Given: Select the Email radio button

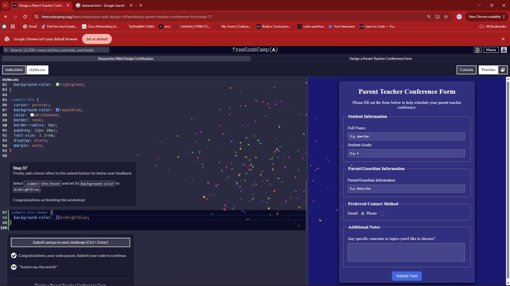Looking at the screenshot, I should [x=363, y=214].
